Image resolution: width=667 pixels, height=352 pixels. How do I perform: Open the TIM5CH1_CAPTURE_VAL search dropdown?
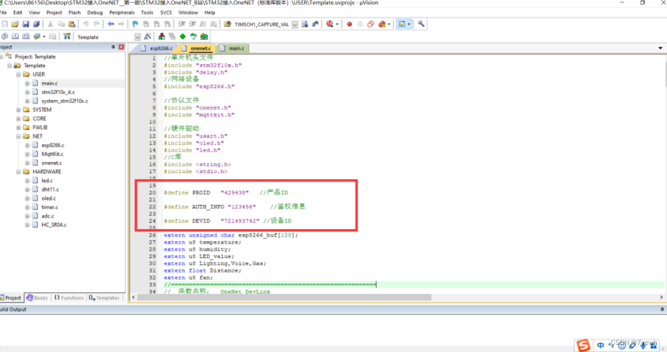point(295,25)
